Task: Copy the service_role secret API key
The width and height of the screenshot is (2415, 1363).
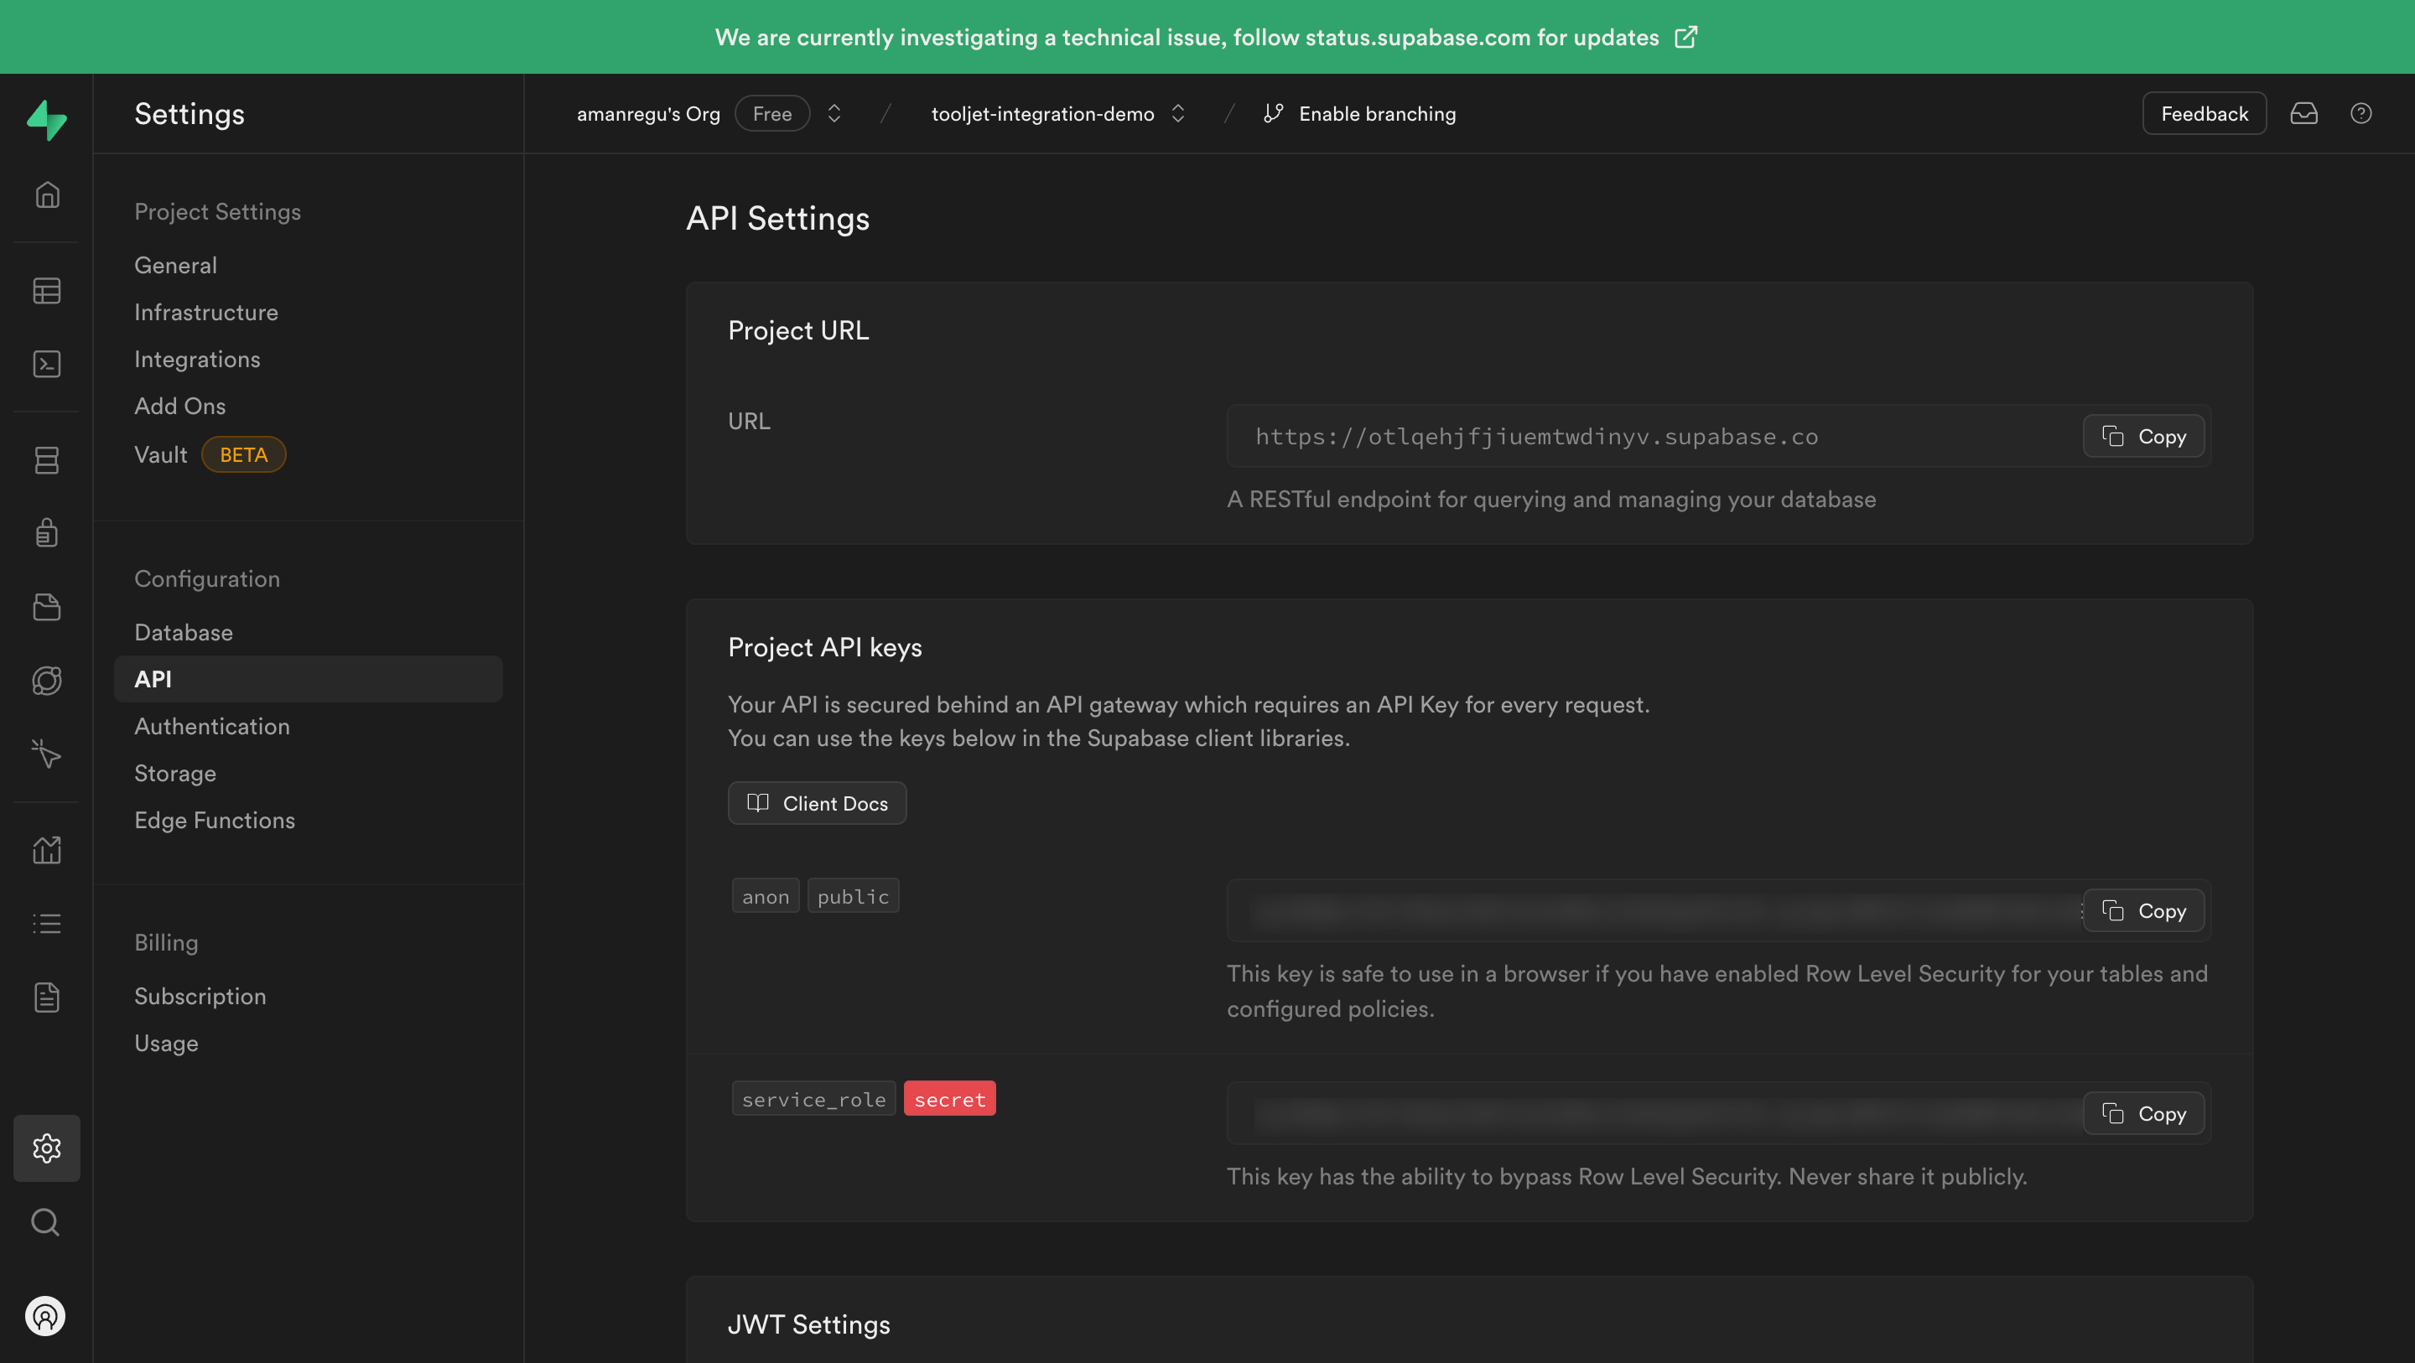Action: tap(2145, 1112)
